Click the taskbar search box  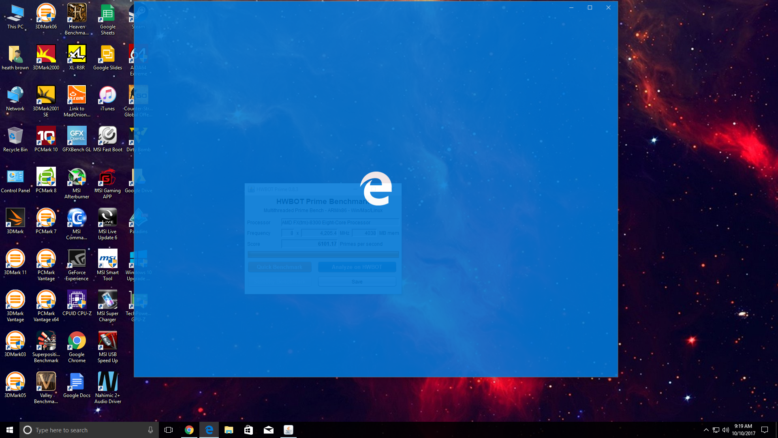click(x=88, y=430)
